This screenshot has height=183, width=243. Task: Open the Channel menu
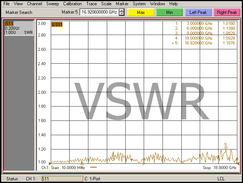(34, 4)
